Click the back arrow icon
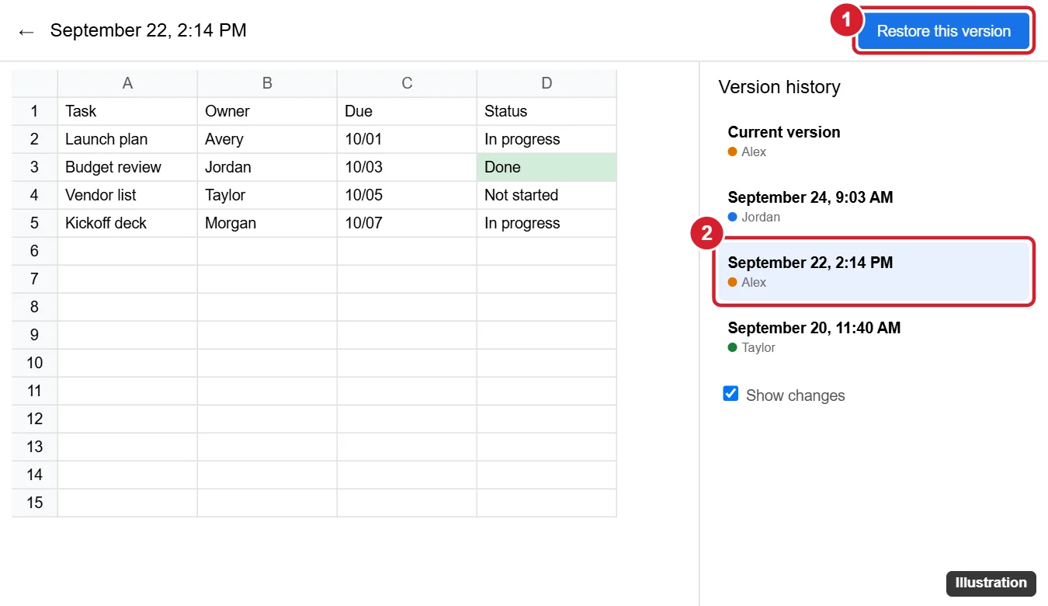Viewport: 1048px width, 606px height. [26, 31]
